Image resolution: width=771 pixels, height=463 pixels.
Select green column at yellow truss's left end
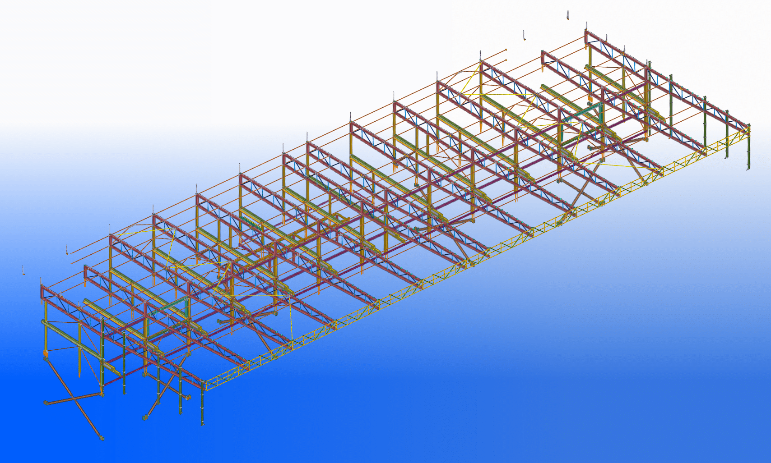202,406
